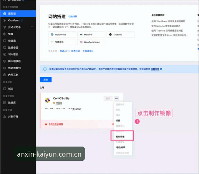Click the 网站搭建 heading
199x174 pixels.
point(57,17)
